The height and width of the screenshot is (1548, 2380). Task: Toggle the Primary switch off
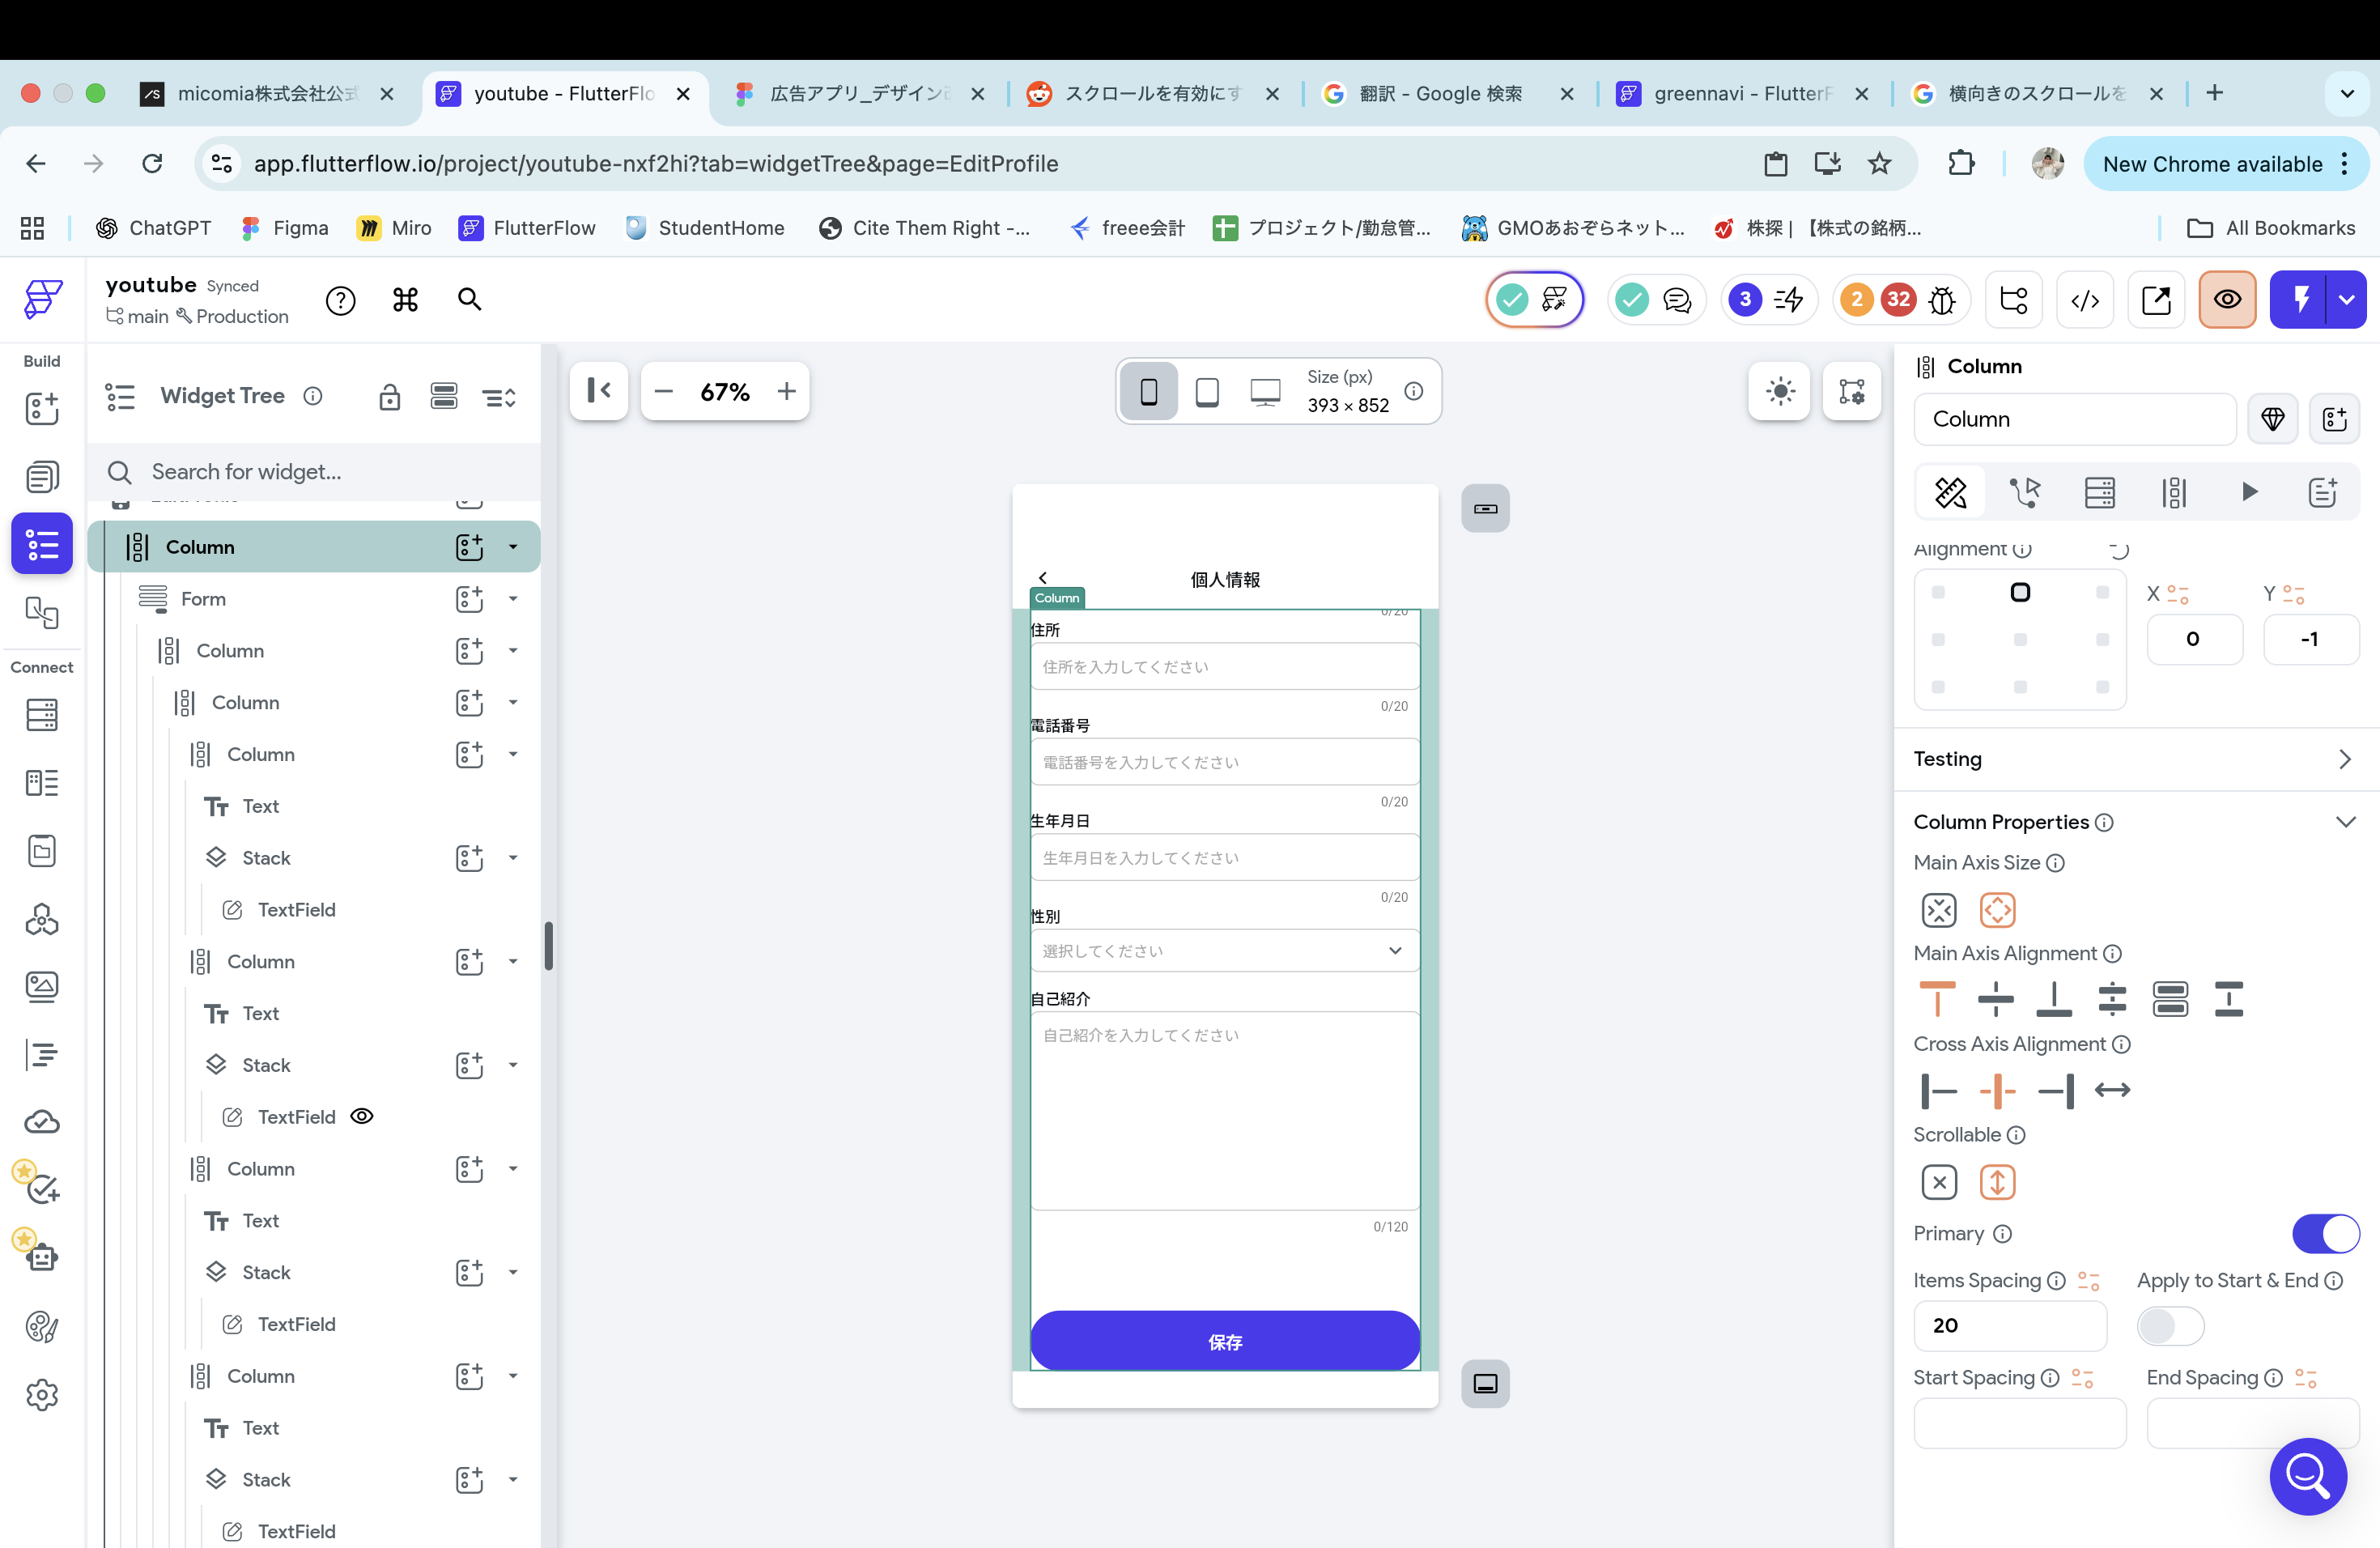pyautogui.click(x=2325, y=1233)
